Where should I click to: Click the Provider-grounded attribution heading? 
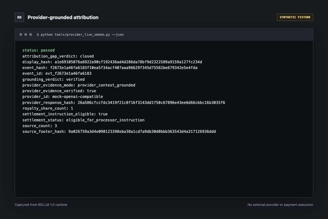pyautogui.click(x=63, y=17)
